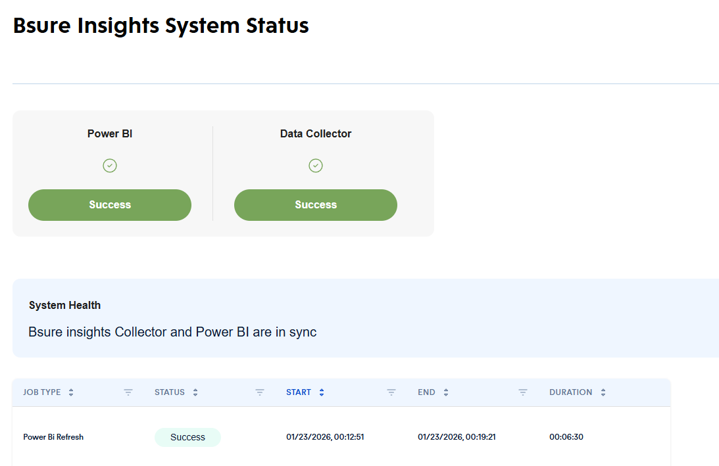Click the Data Collector Success button
This screenshot has width=719, height=466.
point(316,205)
